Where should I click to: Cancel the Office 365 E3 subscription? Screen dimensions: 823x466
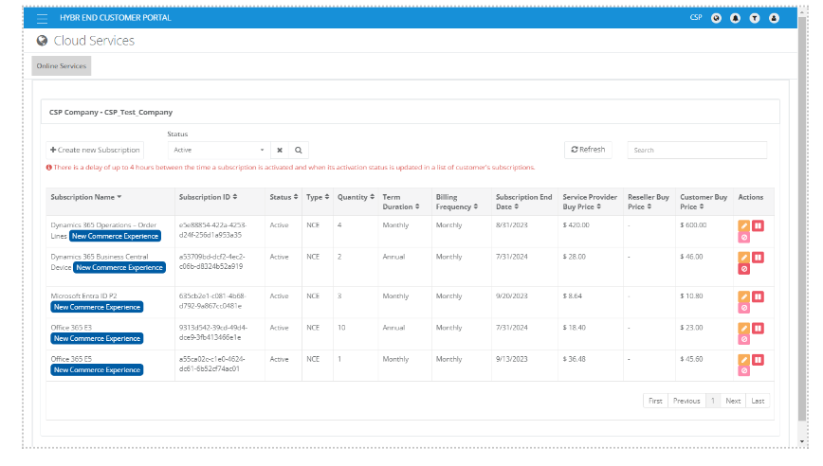[743, 340]
